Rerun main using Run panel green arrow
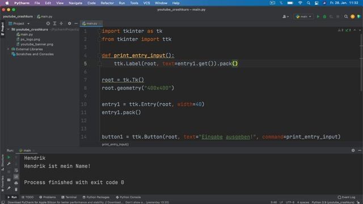The image size is (363, 204). (x=9, y=158)
